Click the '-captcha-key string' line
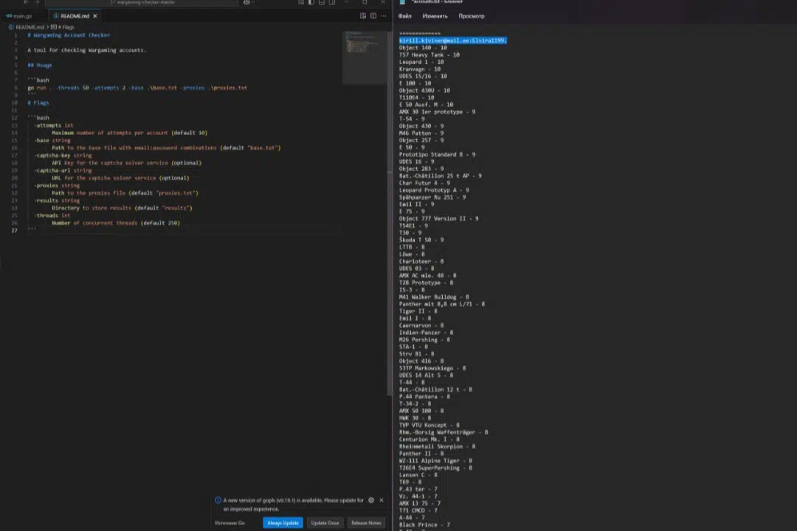The width and height of the screenshot is (797, 531). pyautogui.click(x=63, y=156)
